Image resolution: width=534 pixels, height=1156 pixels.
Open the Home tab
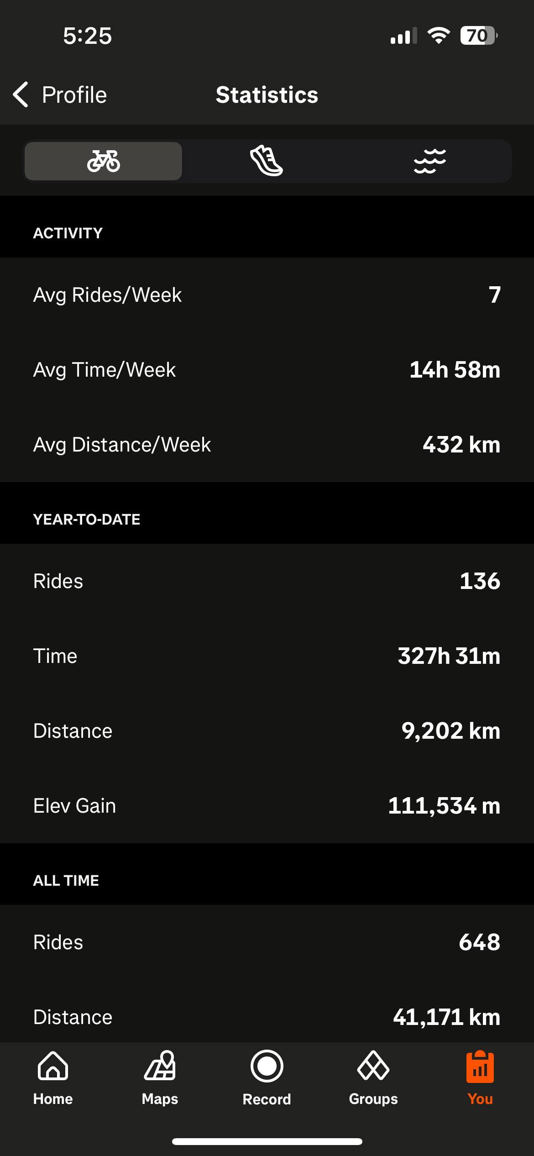coord(53,1078)
